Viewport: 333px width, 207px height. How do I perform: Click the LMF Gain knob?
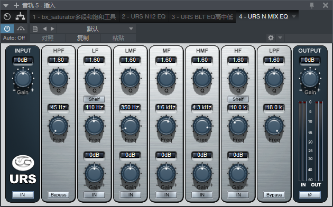point(131,174)
